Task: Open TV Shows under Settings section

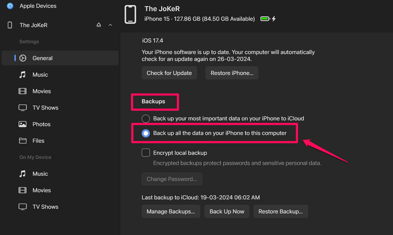Action: click(x=45, y=108)
